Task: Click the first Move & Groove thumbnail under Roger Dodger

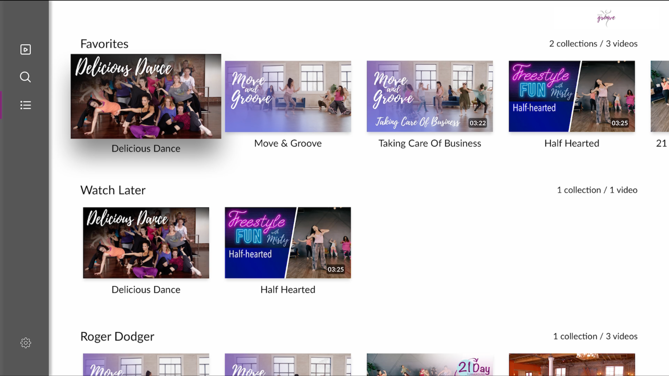Action: point(146,365)
